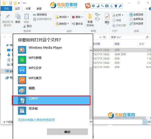151x139 pixels.
Task: Expand the Open button dropdown arrow
Action: (123, 15)
